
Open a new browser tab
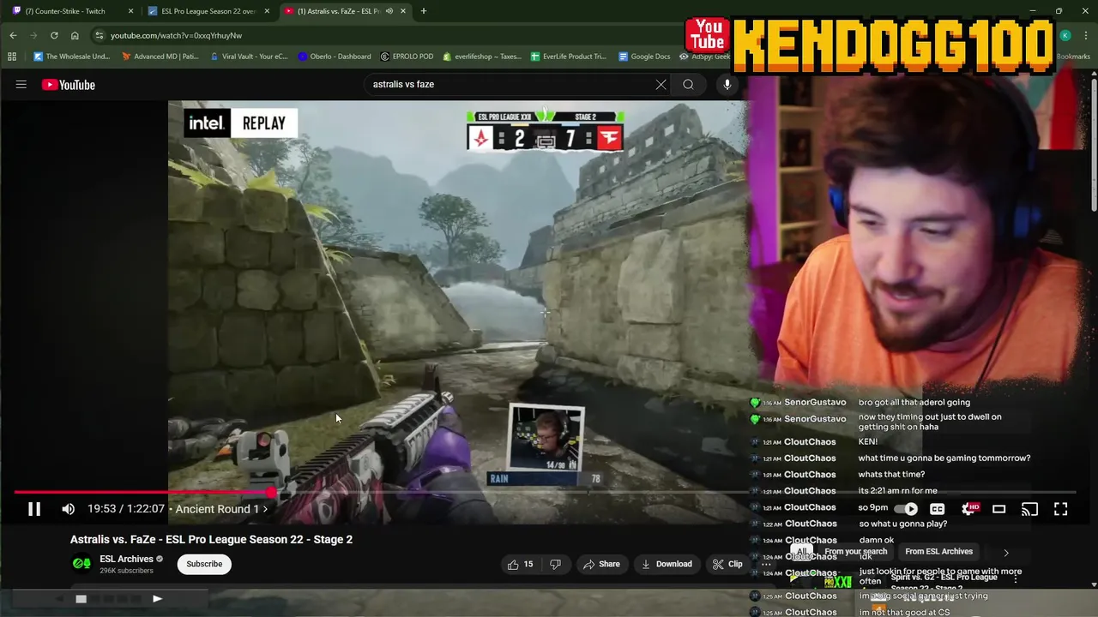point(424,11)
